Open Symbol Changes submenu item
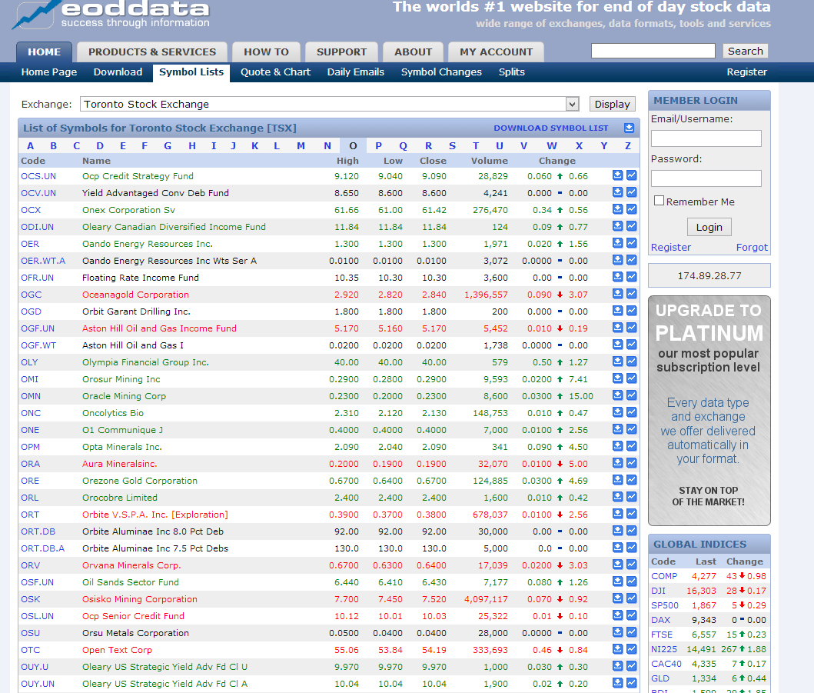 tap(441, 72)
